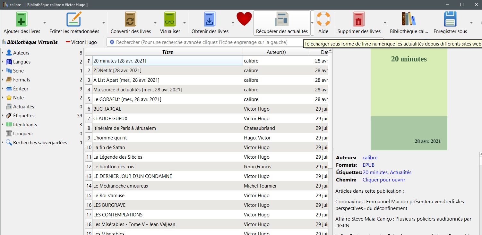Open Supprimer des livres dropdown arrow
The image size is (482, 235).
point(385,23)
